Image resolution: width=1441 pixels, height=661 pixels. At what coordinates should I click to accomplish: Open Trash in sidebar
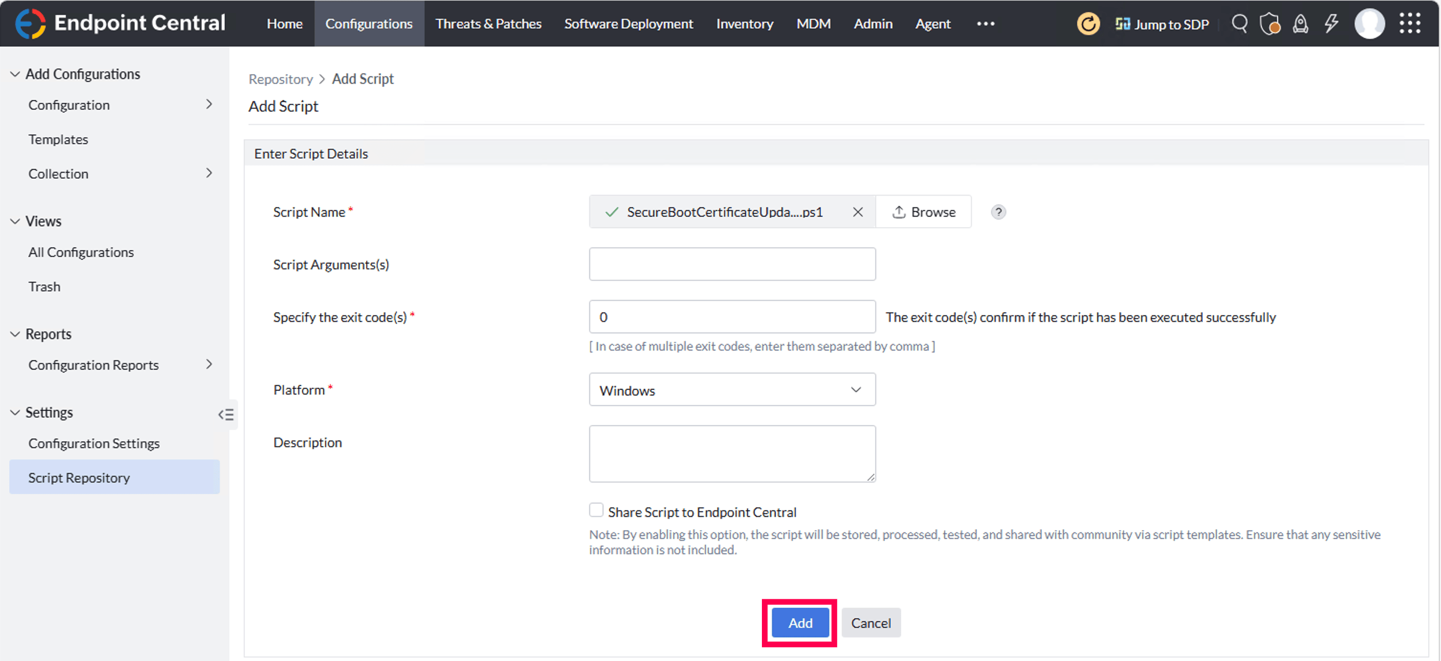[x=44, y=286]
